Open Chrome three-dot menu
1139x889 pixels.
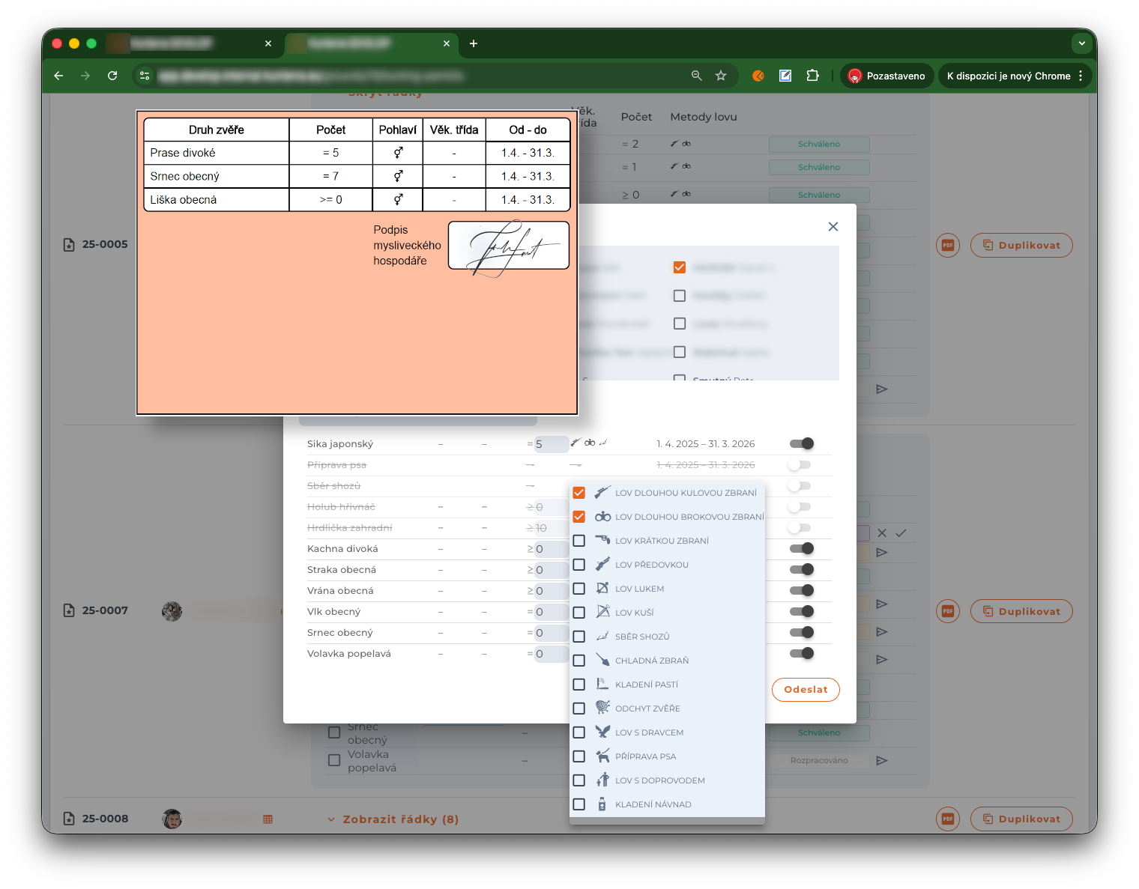tap(1081, 76)
